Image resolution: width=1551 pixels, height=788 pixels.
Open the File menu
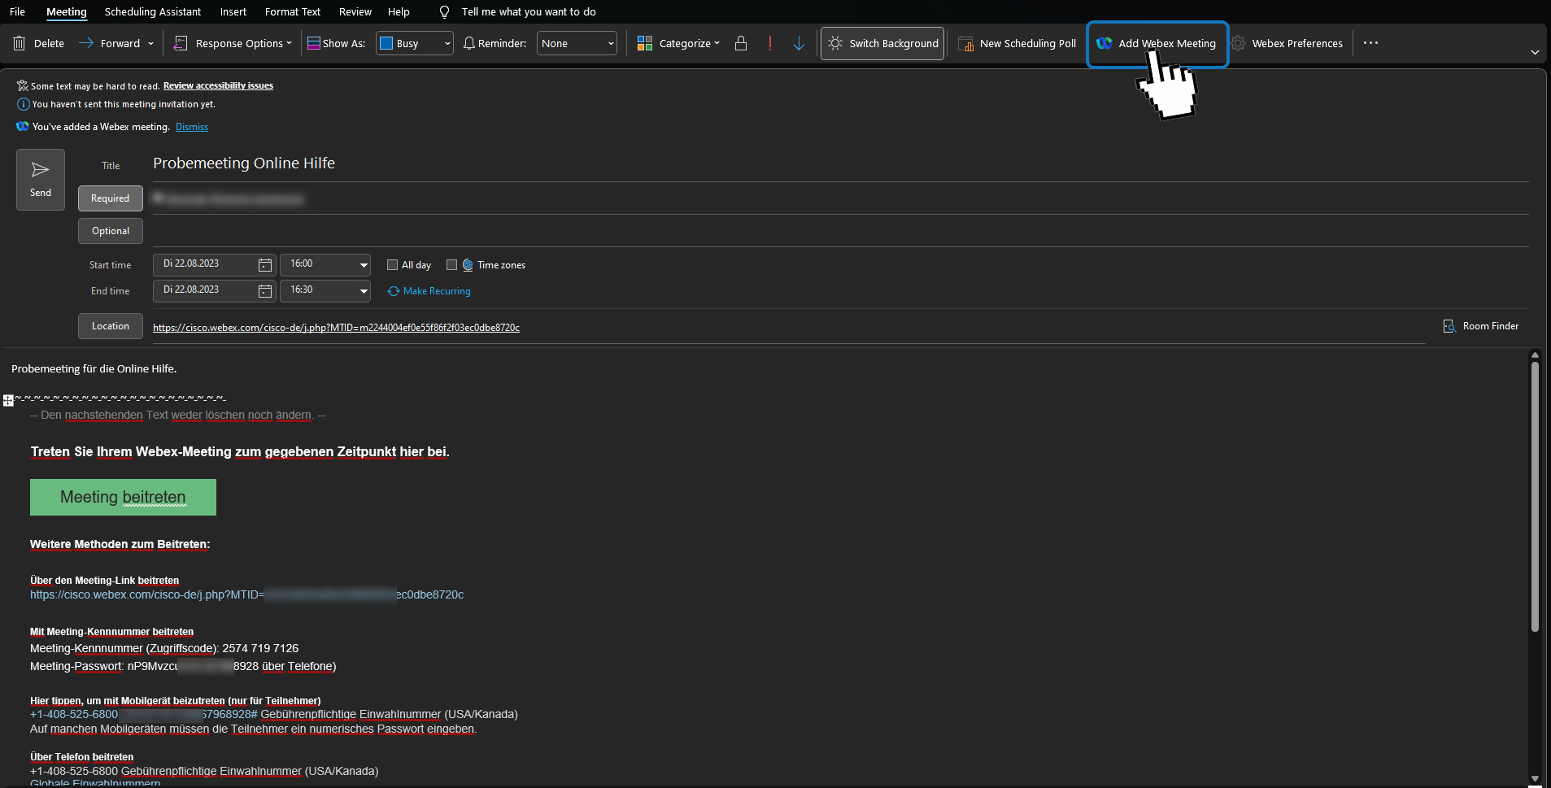pos(17,12)
